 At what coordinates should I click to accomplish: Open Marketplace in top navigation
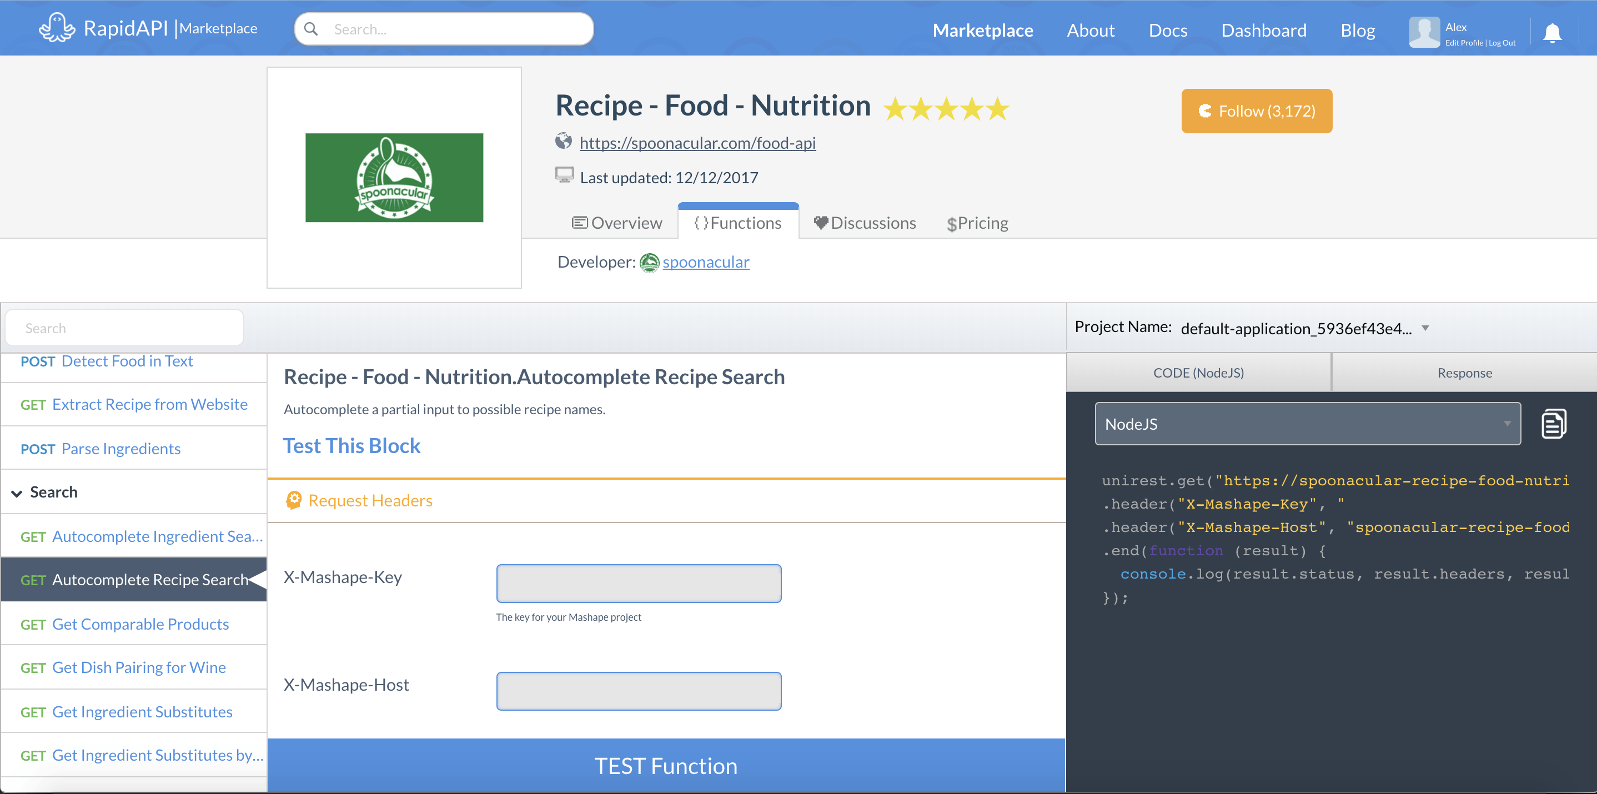point(983,30)
